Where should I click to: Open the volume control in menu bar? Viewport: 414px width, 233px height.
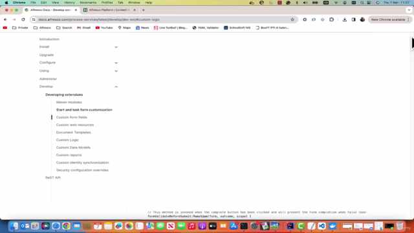[305, 3]
